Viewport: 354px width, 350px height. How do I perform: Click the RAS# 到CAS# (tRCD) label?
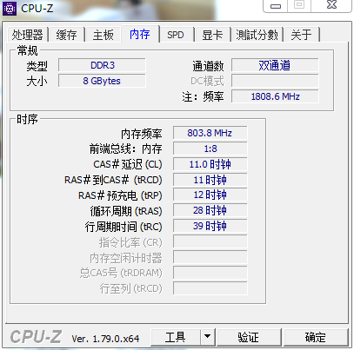point(113,180)
